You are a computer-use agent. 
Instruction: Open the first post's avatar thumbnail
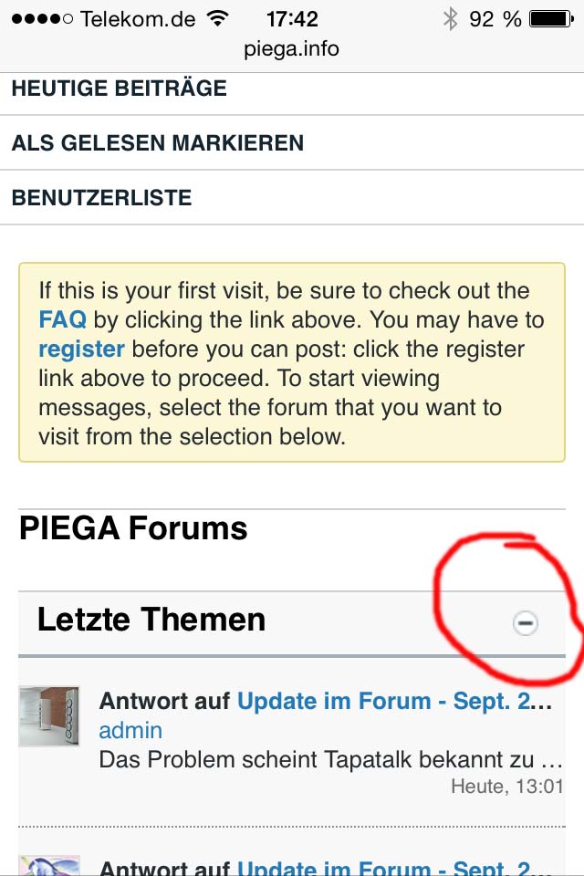(x=49, y=716)
